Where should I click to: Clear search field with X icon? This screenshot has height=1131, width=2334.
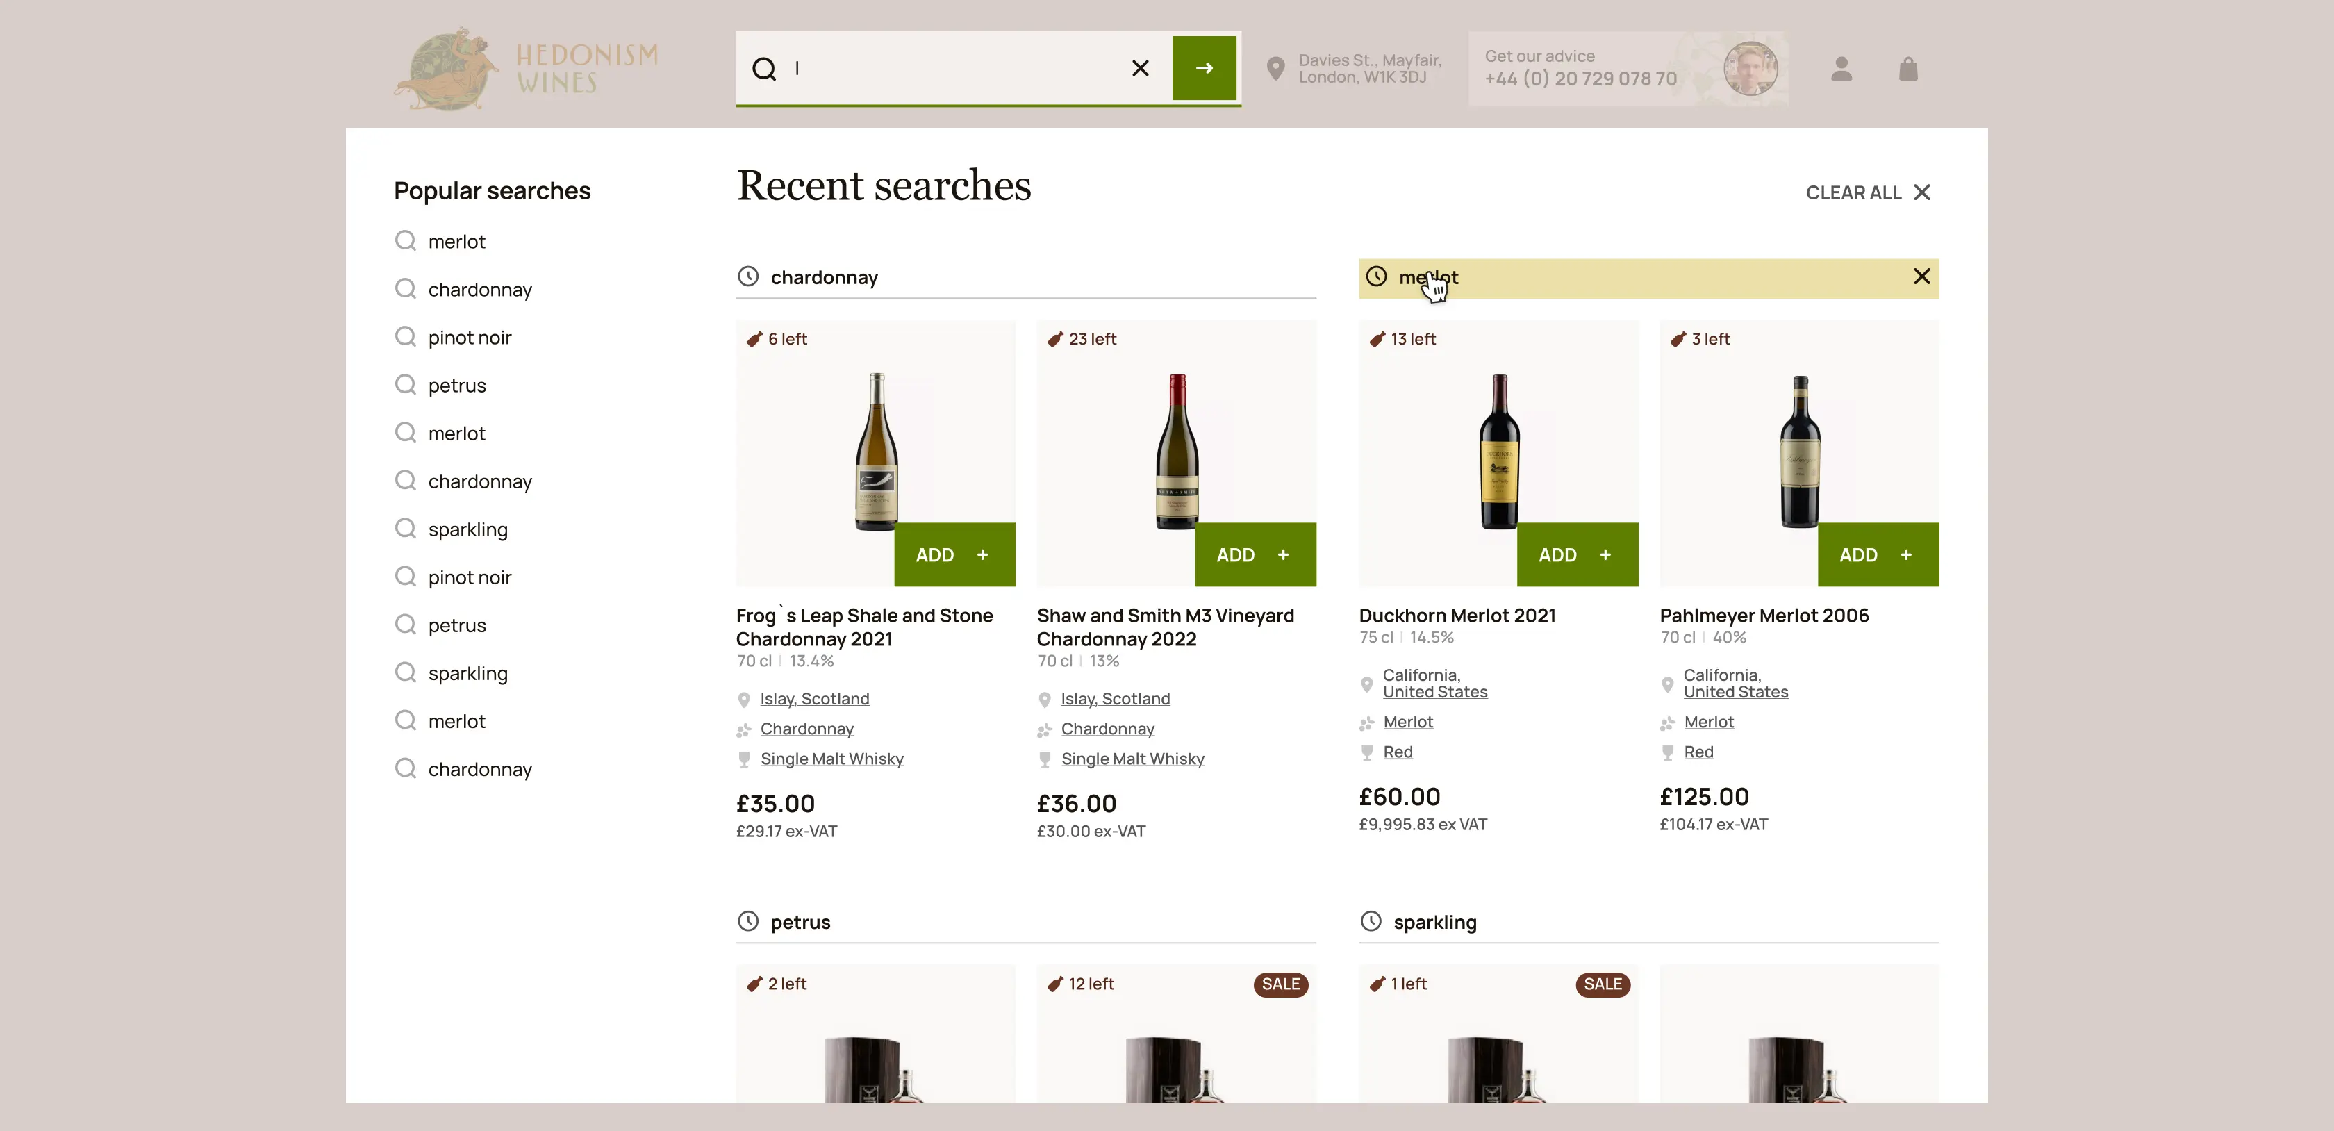click(x=1140, y=68)
